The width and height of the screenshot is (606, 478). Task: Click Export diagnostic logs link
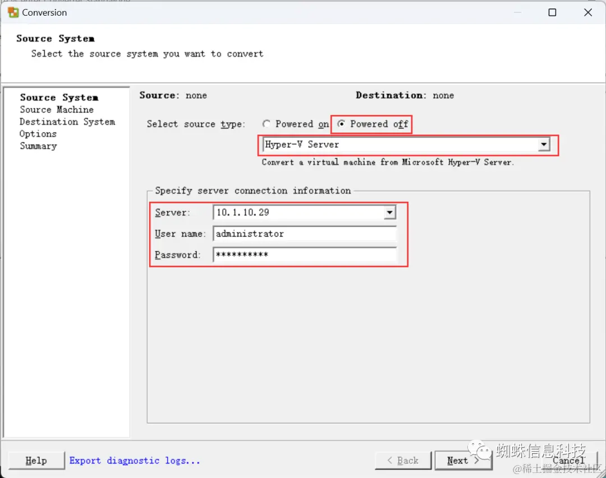[x=135, y=461]
